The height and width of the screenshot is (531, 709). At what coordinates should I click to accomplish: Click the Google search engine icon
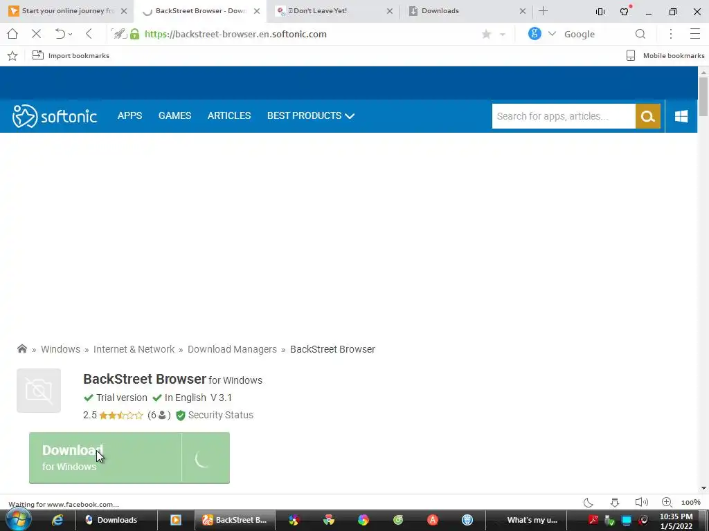535,33
